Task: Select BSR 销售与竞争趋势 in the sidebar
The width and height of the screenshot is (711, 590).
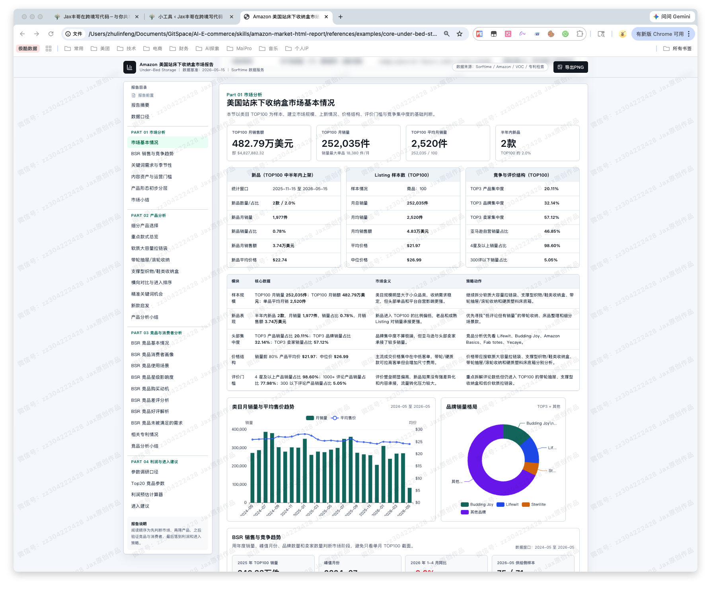Action: coord(152,154)
